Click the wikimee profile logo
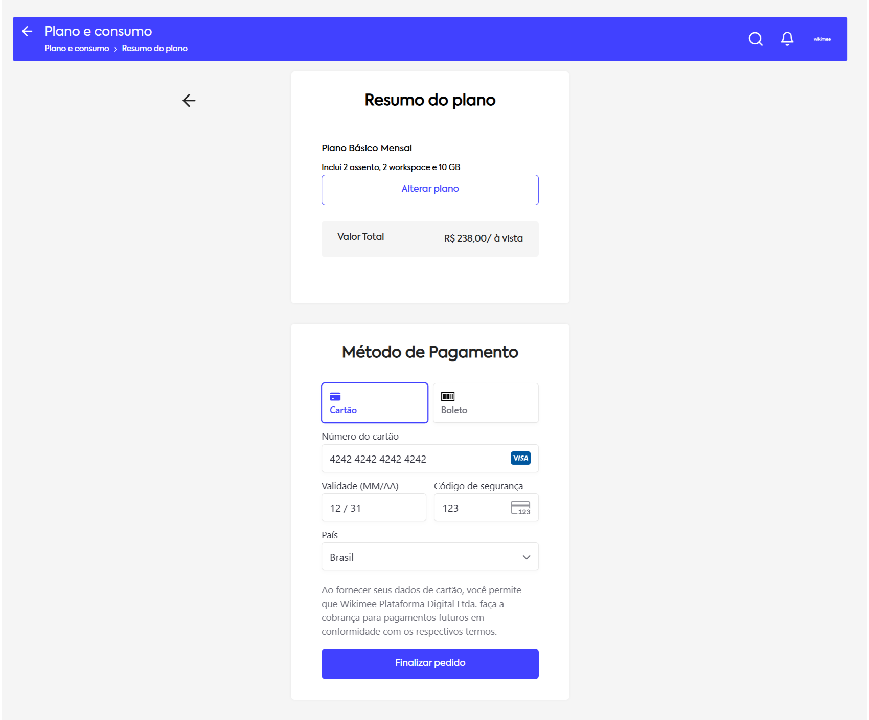 821,39
